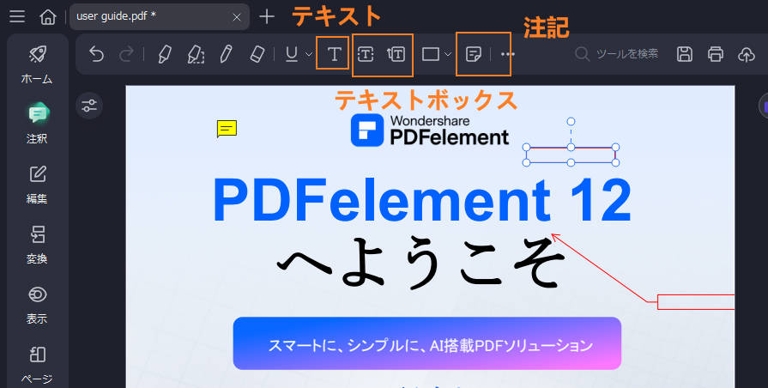Select the PDFelement 12 heading text
The height and width of the screenshot is (388, 768).
(x=421, y=201)
